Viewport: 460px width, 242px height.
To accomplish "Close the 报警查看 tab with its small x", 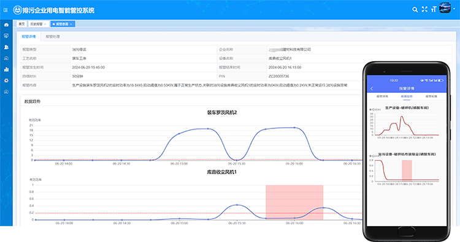I will pos(71,24).
